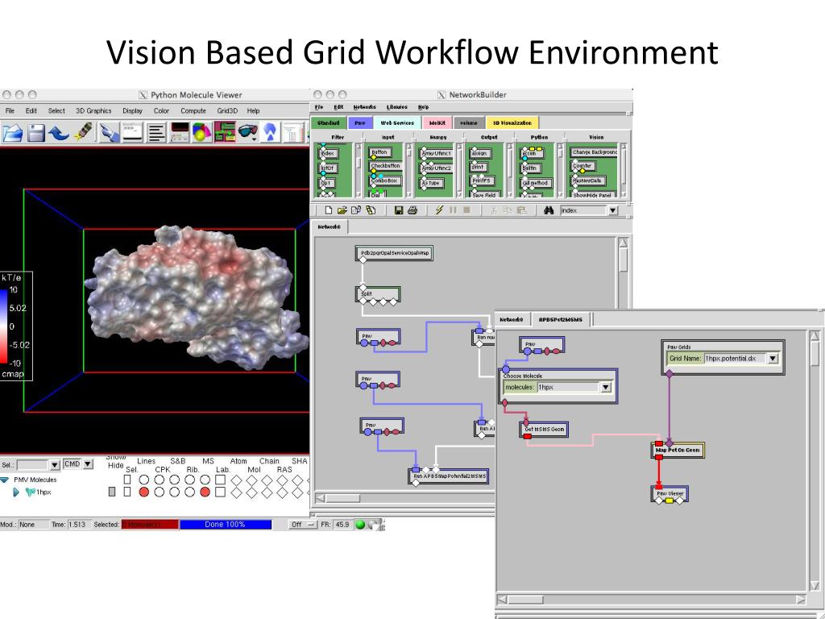Viewport: 825px width, 619px height.
Task: Open the Sel. dropdown arrow in PMV dashboard
Action: tap(54, 465)
